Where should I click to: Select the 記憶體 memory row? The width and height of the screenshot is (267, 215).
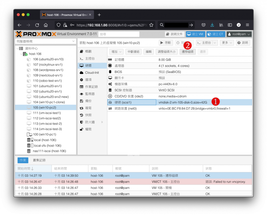click(180, 60)
